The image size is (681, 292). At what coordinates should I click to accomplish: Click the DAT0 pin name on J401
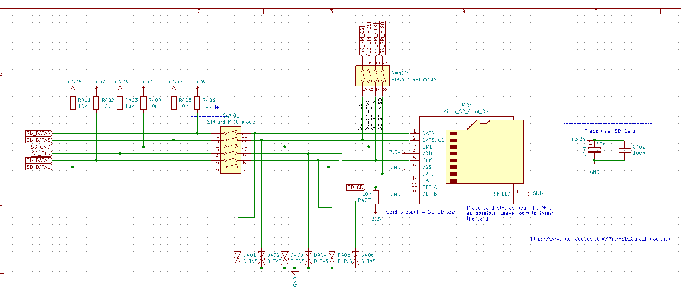coord(428,174)
